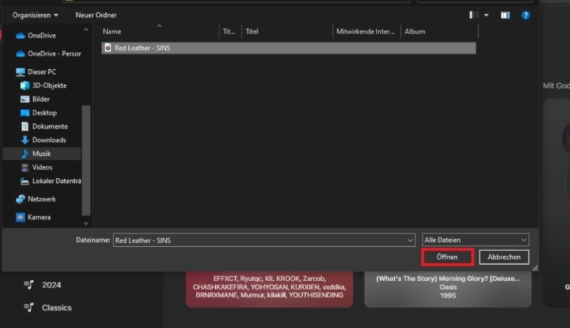Screen dimensions: 570x328
Task: Click the 3D-Objekte folder icon
Action: coord(25,85)
